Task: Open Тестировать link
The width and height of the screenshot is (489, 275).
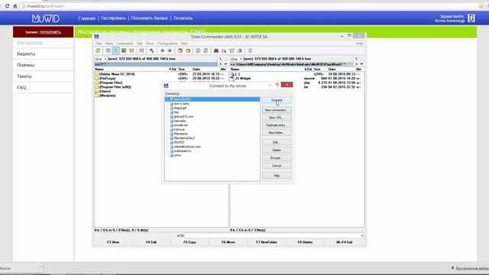Action: [x=113, y=18]
